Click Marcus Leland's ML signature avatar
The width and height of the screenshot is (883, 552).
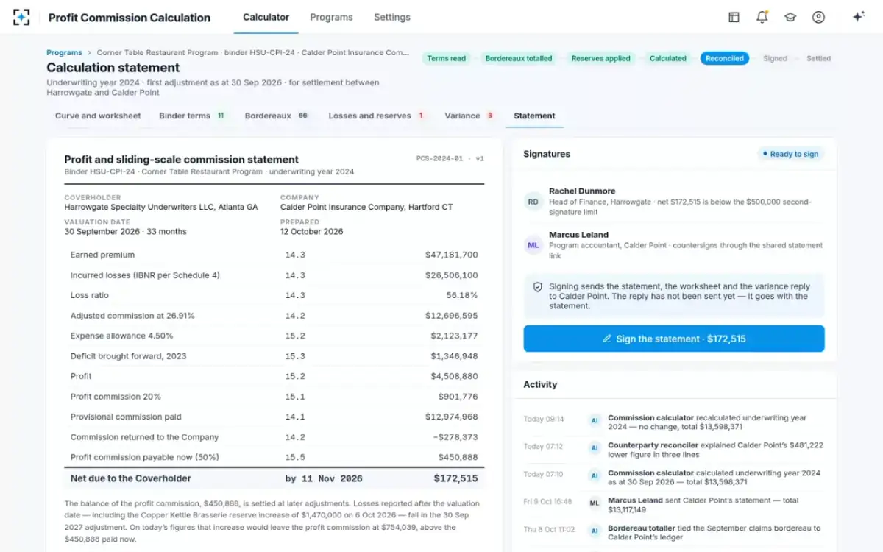533,245
